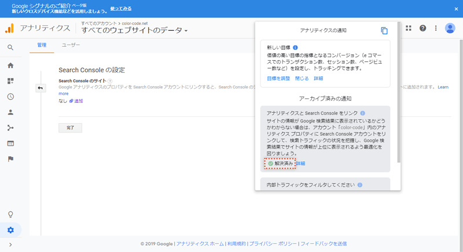The image size is (463, 252).
Task: Click the notifications panel scrollbar
Action: 399,92
